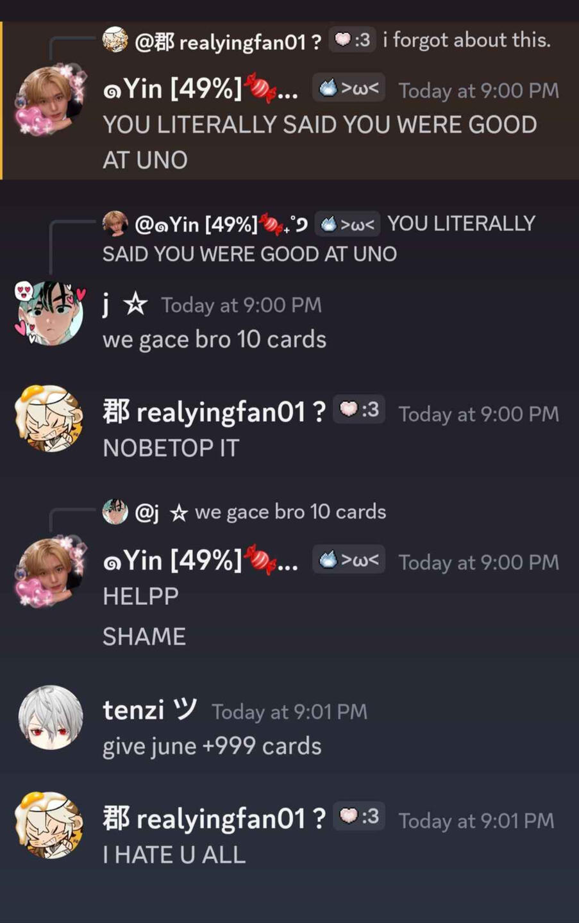The height and width of the screenshot is (923, 579).
Task: Click the >ω< server tag on the first Yin message
Action: coord(349,88)
